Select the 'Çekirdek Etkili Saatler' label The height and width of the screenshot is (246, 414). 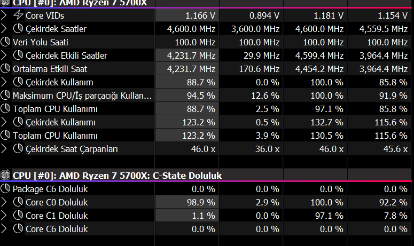(67, 55)
